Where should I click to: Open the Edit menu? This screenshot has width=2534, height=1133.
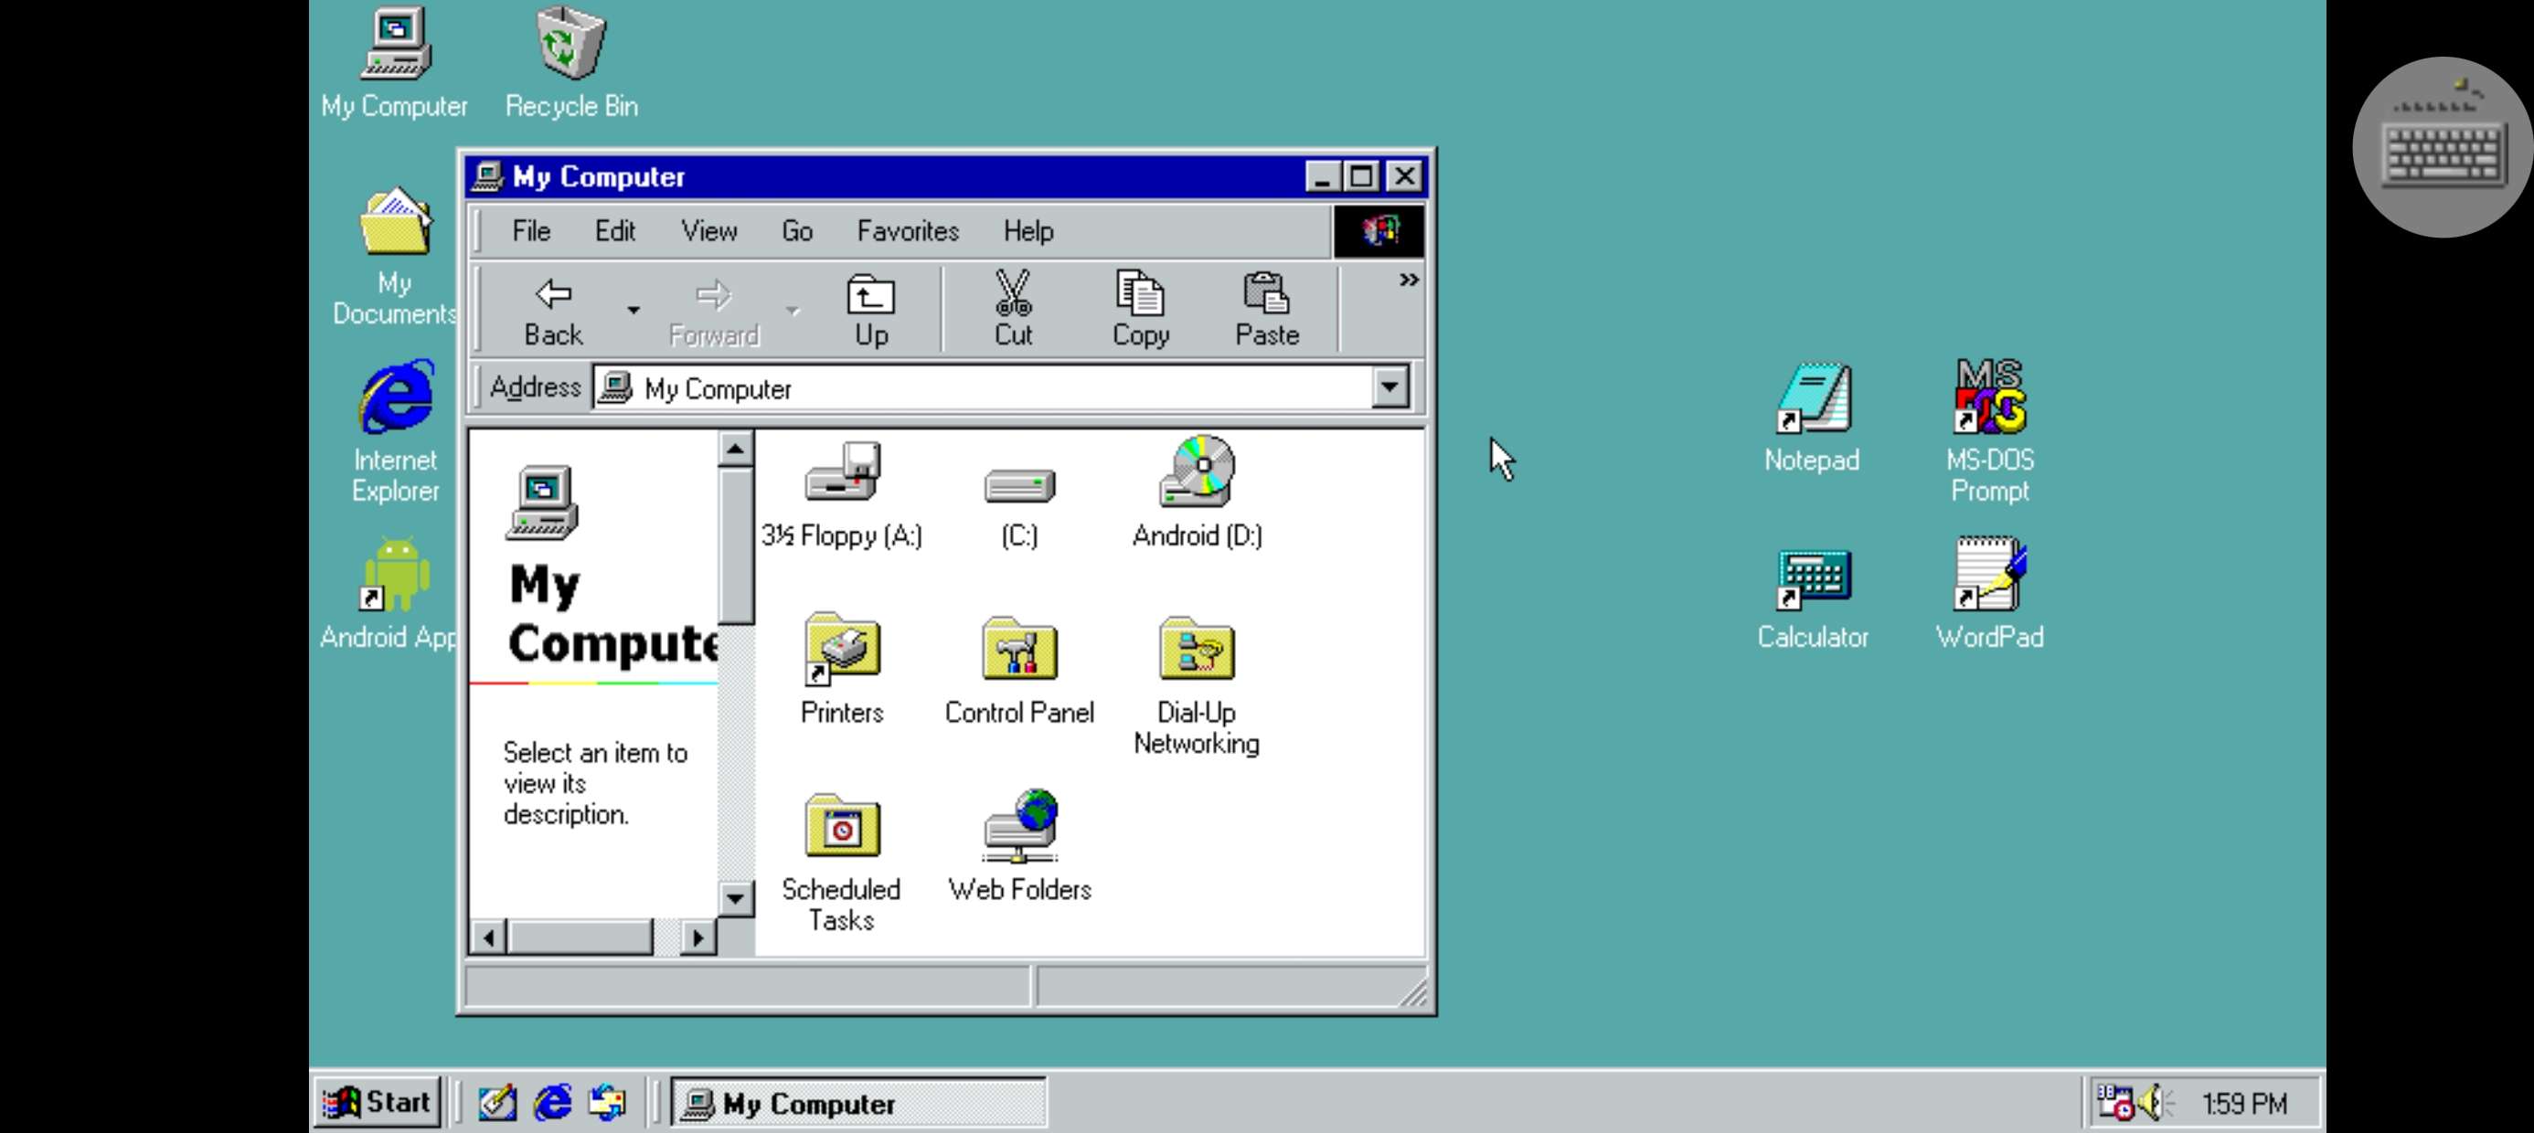pyautogui.click(x=615, y=231)
